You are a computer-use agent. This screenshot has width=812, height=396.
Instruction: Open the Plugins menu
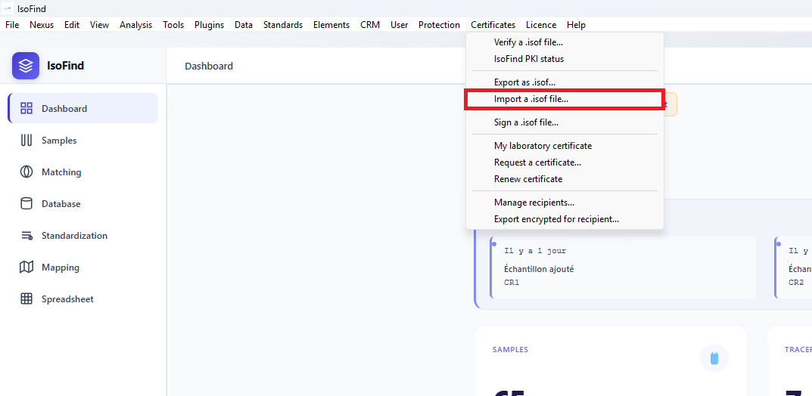click(x=209, y=25)
